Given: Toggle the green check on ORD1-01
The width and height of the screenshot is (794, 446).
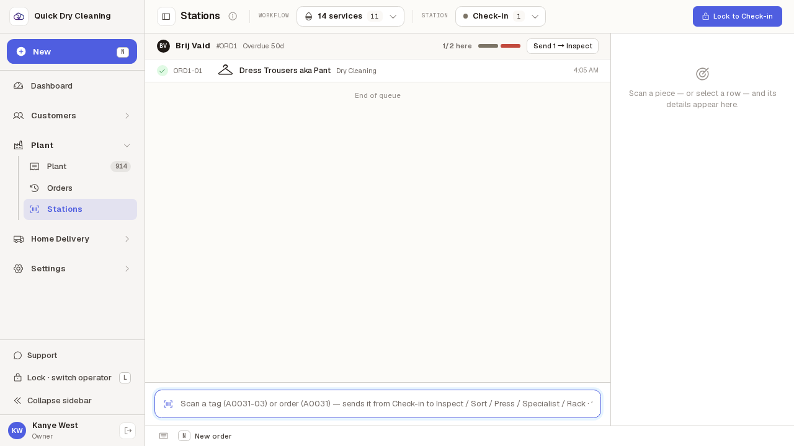Looking at the screenshot, I should click(x=163, y=71).
